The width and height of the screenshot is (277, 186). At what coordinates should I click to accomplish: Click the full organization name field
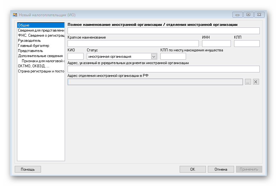pyautogui.click(x=164, y=31)
